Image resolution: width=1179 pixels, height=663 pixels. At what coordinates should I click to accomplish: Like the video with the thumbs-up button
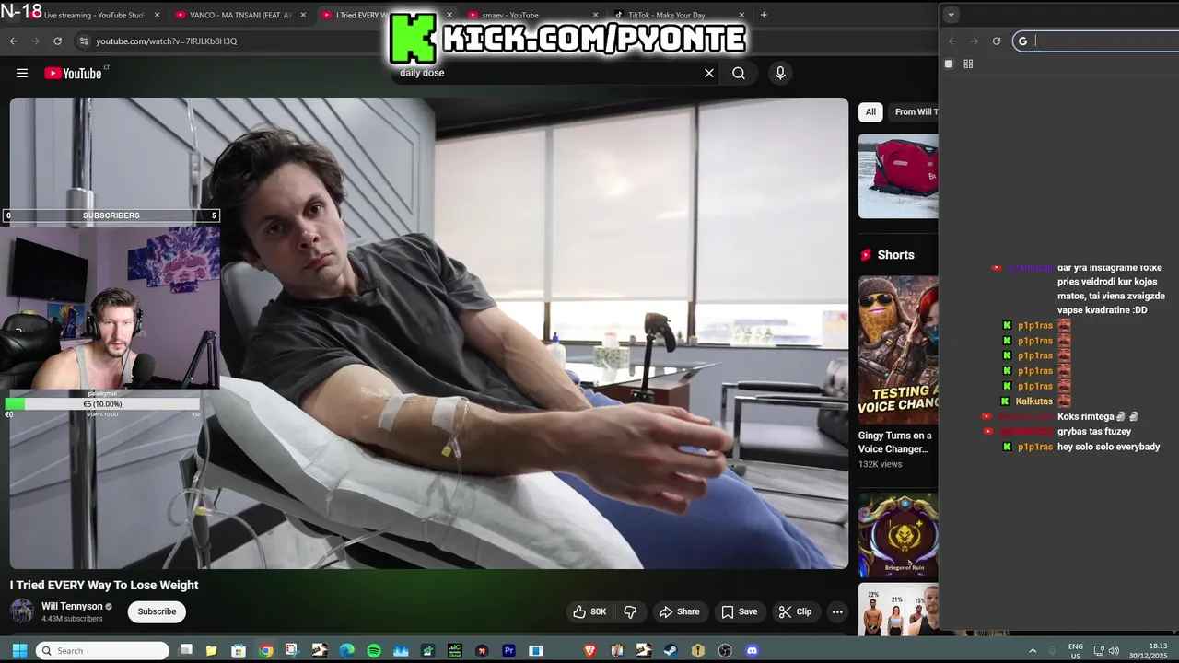pos(589,611)
